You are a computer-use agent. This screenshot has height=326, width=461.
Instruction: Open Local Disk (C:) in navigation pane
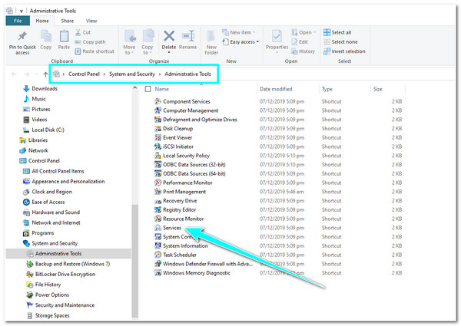[x=48, y=130]
